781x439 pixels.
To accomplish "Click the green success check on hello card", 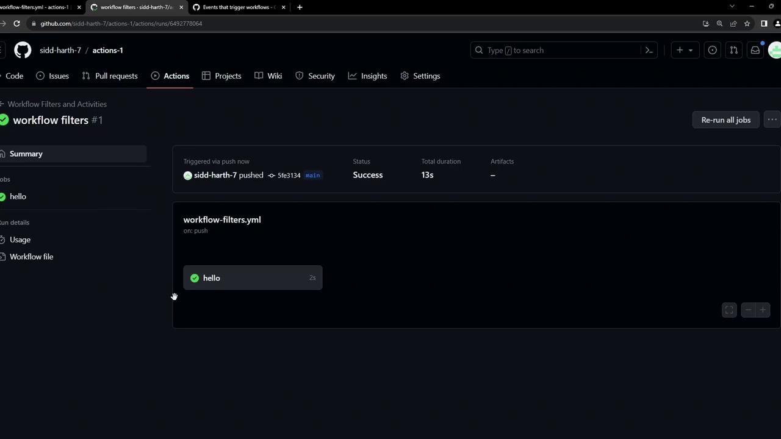I will click(195, 278).
